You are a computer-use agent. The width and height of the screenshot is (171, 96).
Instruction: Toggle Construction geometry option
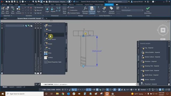tap(72, 10)
